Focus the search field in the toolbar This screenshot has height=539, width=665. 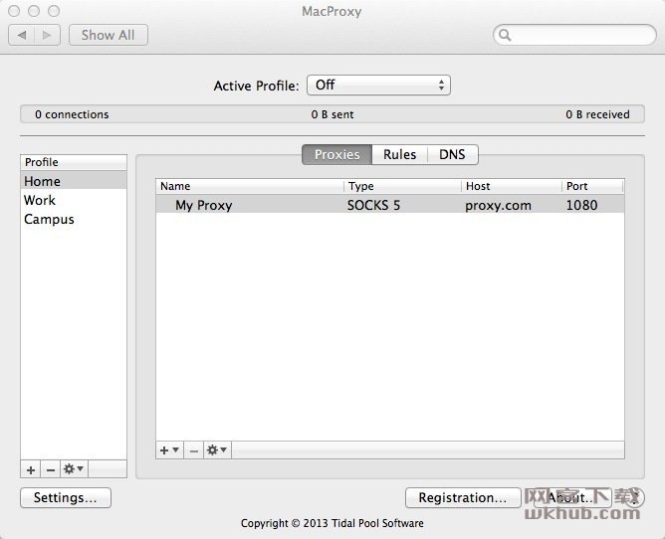click(574, 35)
